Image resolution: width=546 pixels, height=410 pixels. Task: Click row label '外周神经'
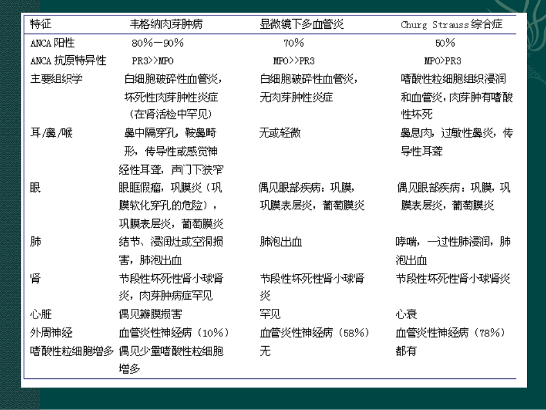click(x=51, y=333)
